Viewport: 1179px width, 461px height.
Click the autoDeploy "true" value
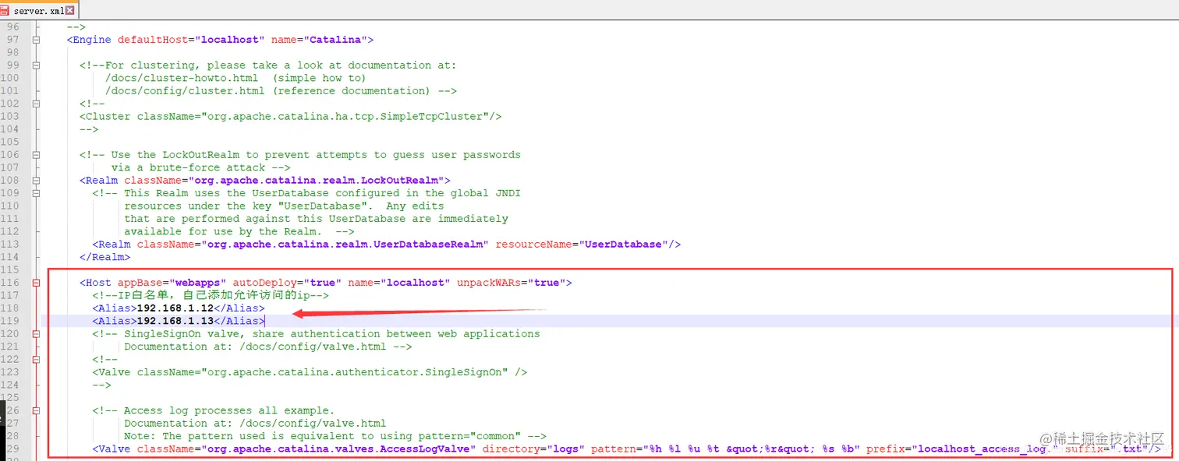click(x=323, y=283)
